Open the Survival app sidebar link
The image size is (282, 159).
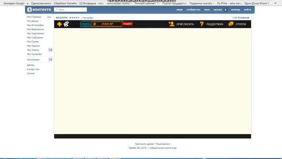tap(30, 73)
